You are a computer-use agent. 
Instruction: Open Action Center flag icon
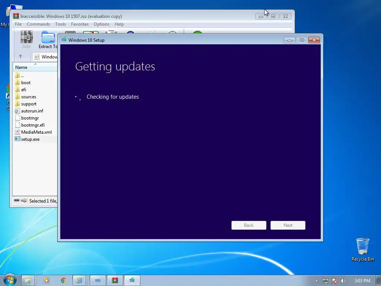tap(334, 281)
